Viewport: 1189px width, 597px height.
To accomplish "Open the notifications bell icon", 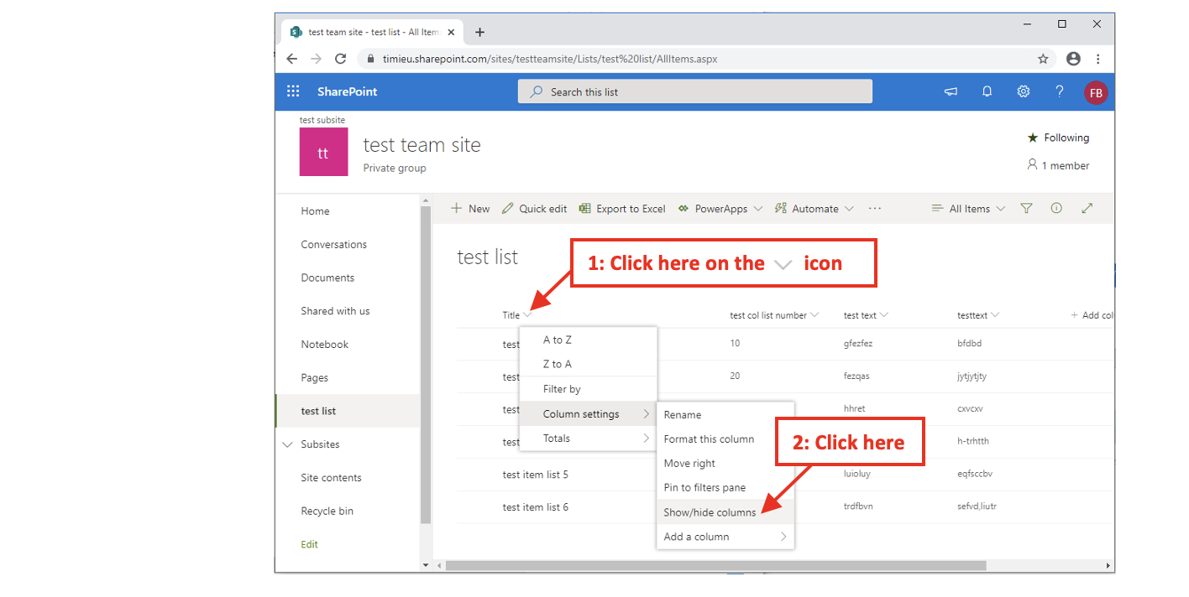I will pos(987,91).
